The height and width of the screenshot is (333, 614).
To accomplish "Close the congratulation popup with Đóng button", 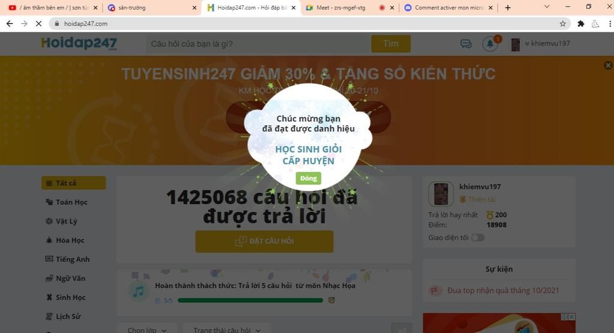I will point(308,178).
